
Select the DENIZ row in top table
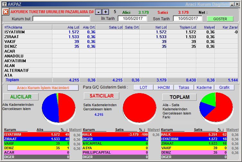point(121,46)
